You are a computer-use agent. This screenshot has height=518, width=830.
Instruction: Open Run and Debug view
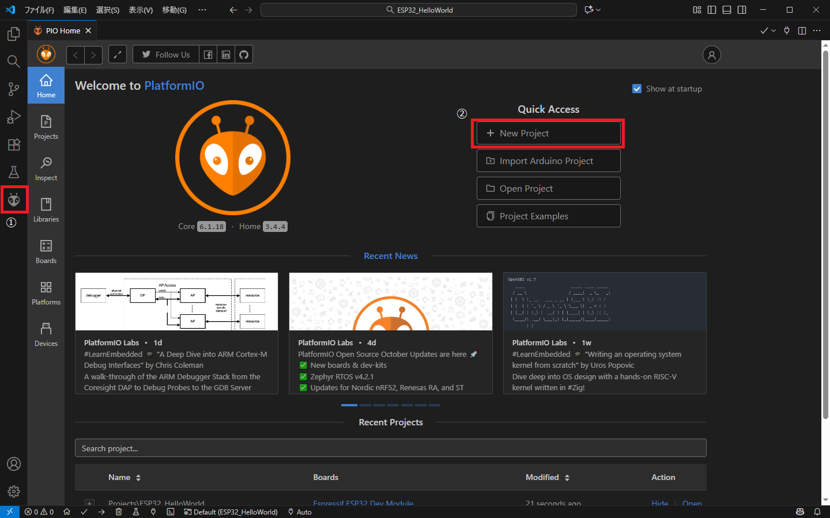(x=14, y=117)
